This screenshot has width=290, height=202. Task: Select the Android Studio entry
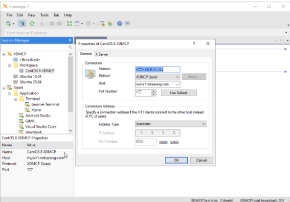click(x=38, y=116)
